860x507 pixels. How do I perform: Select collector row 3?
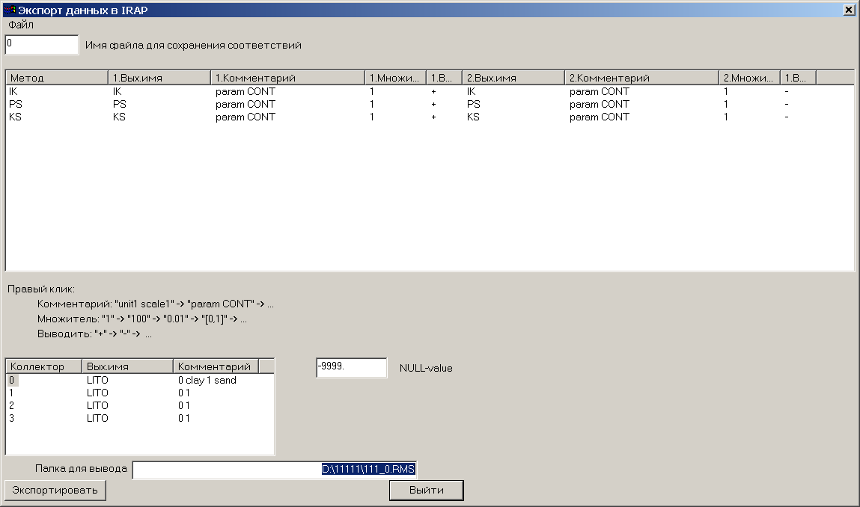(11, 418)
